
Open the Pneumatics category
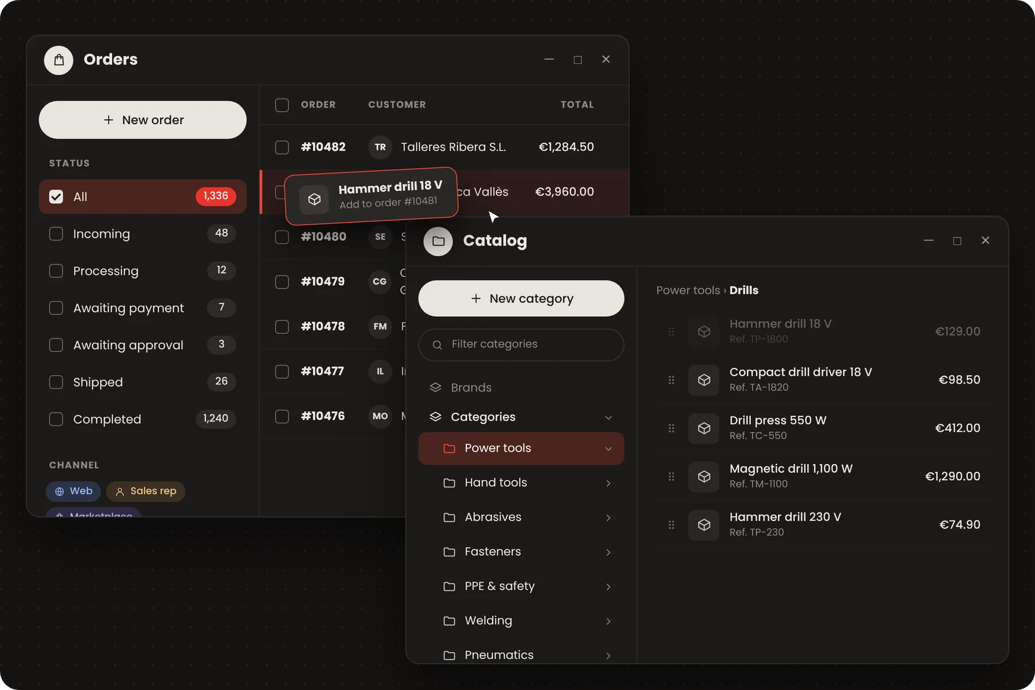pos(521,654)
